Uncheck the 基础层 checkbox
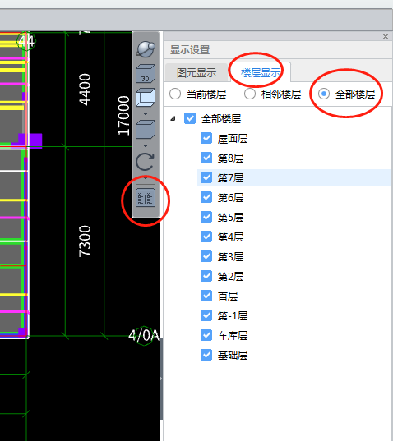Viewport: 393px width, 441px height. (x=206, y=355)
